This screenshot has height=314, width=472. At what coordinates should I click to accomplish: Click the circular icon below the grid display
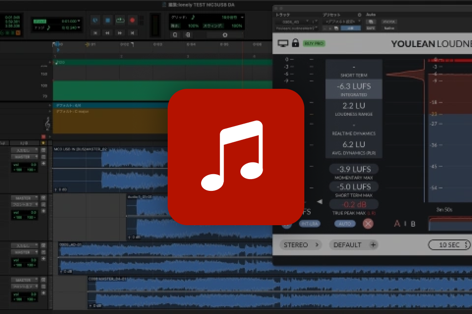point(175,35)
